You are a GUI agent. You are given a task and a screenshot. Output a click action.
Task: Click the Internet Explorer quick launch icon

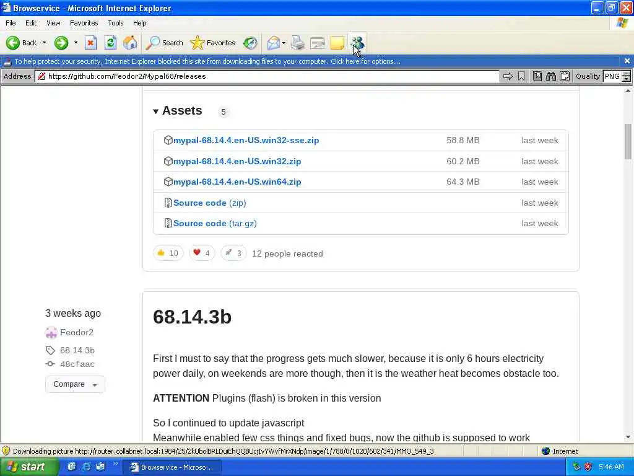pos(85,467)
